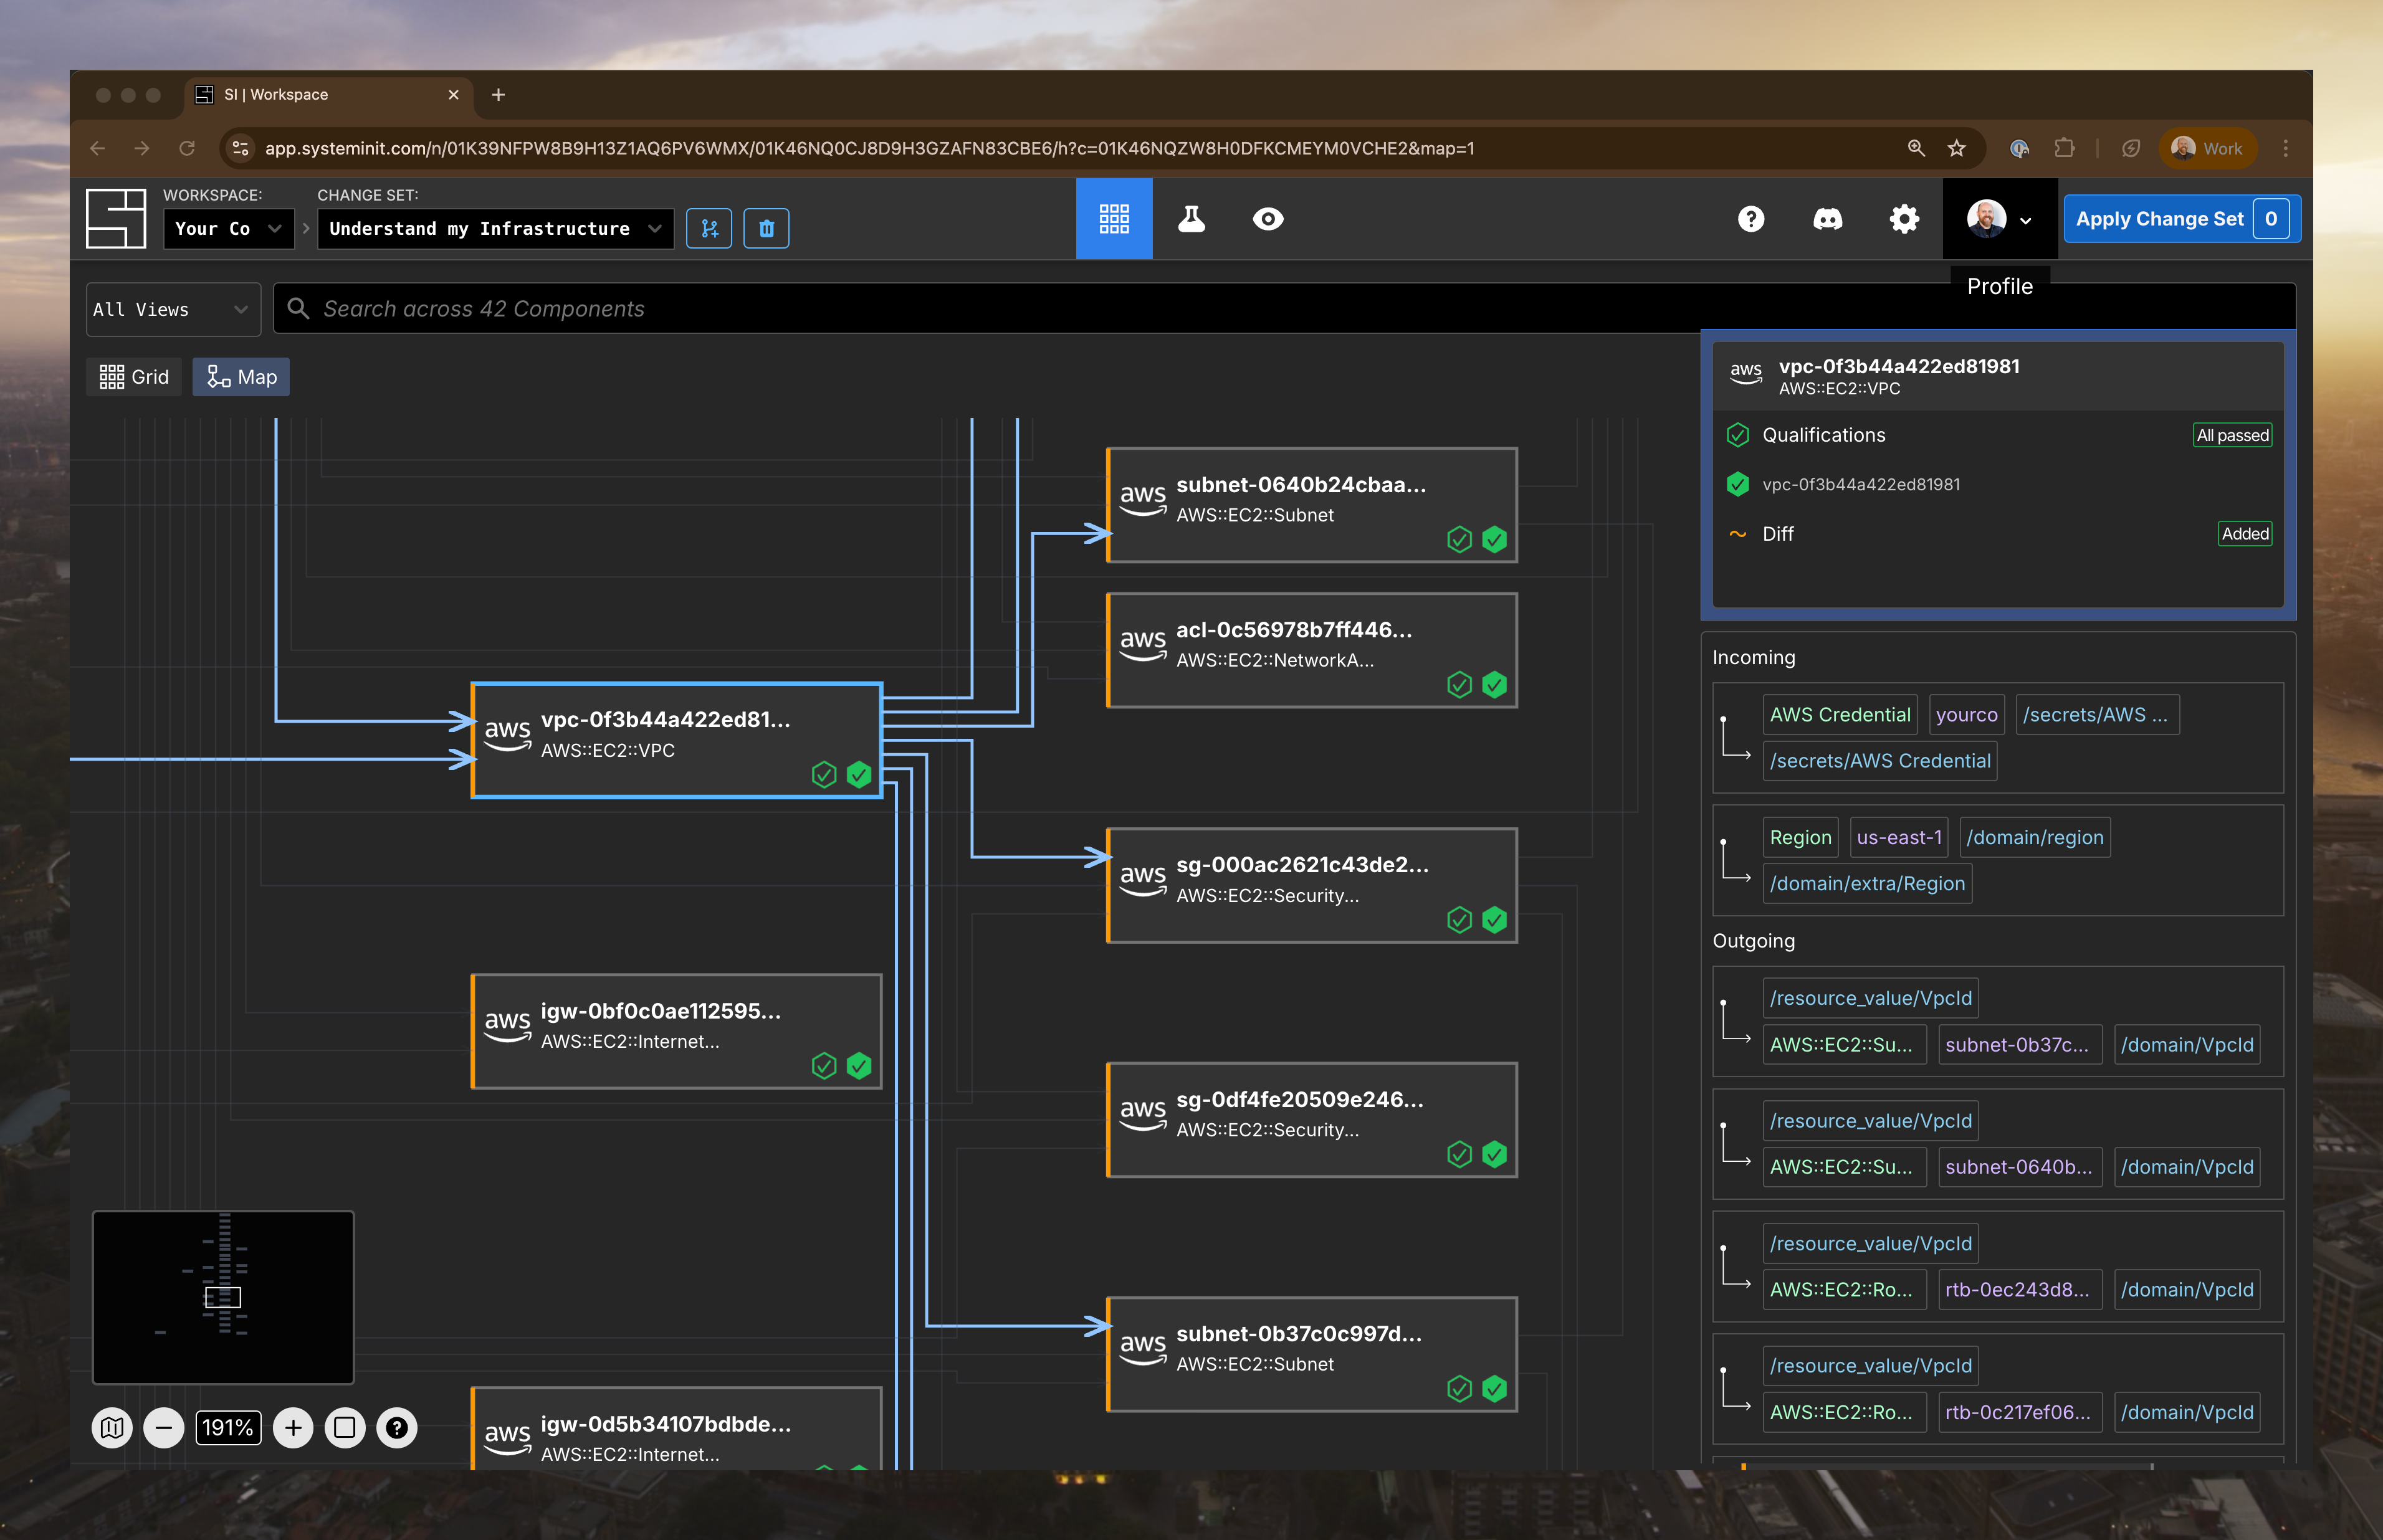Click the flask icon in top navigation
2383x1540 pixels.
(1191, 219)
